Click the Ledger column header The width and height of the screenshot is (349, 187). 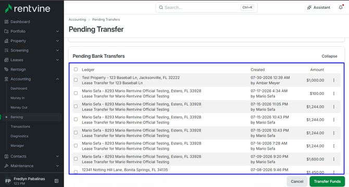(x=88, y=70)
